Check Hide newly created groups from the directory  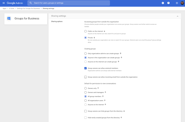[85, 118]
